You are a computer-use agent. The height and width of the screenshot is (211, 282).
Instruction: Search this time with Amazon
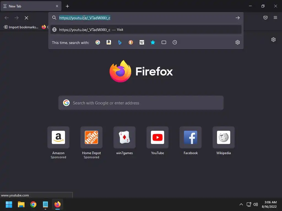[x=109, y=42]
